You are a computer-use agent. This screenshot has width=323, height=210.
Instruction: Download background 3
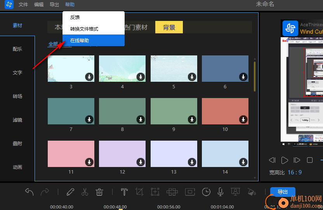[x=89, y=77]
